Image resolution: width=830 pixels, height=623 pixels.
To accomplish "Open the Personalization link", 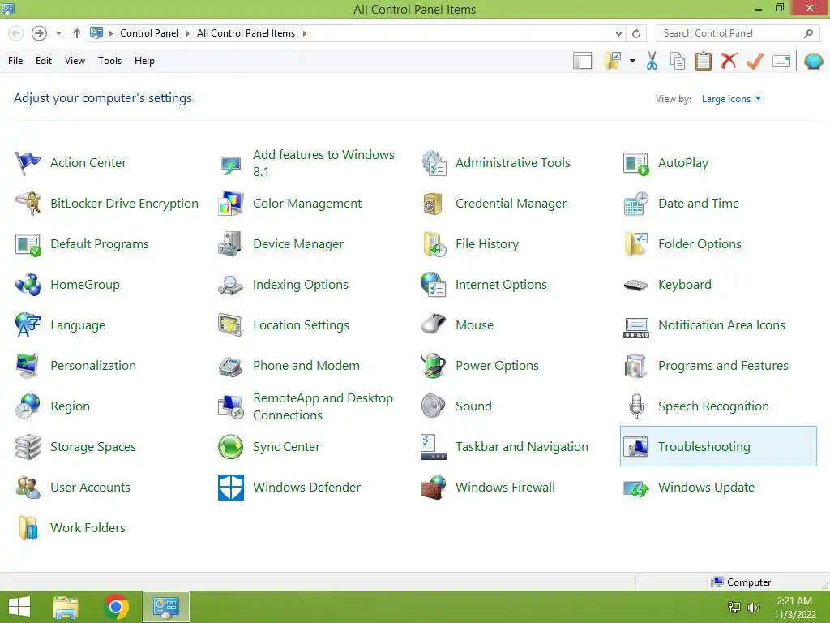I will pyautogui.click(x=93, y=366).
